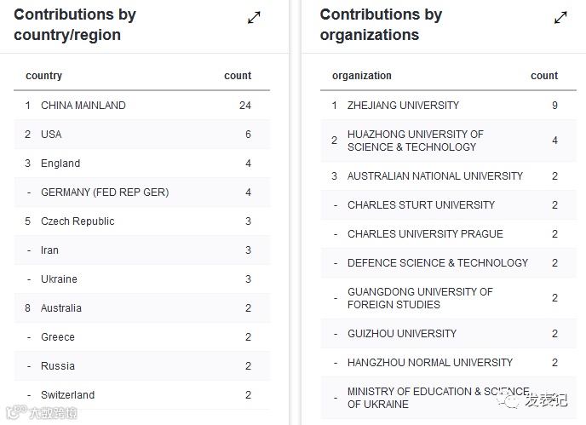Select the Australia country entry
Screen dimensions: 586x425
[x=61, y=308]
